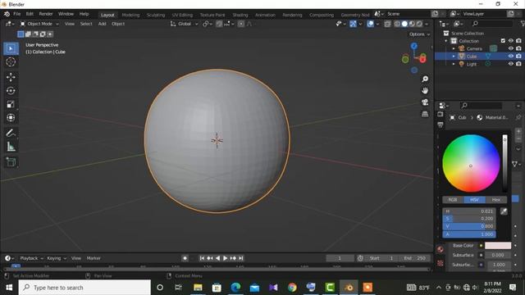Hide the Cube in viewport
Screen dimensions: 525x295
(x=510, y=57)
